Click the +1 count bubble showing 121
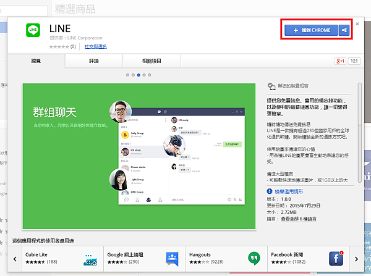This screenshot has width=371, height=276. click(x=354, y=61)
